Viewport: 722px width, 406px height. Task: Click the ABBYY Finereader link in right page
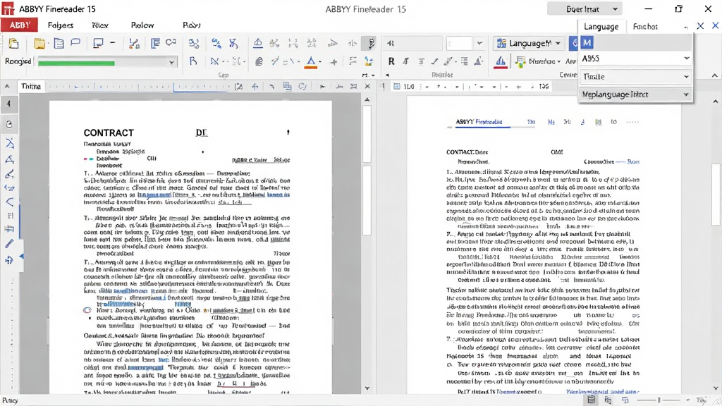(x=479, y=122)
